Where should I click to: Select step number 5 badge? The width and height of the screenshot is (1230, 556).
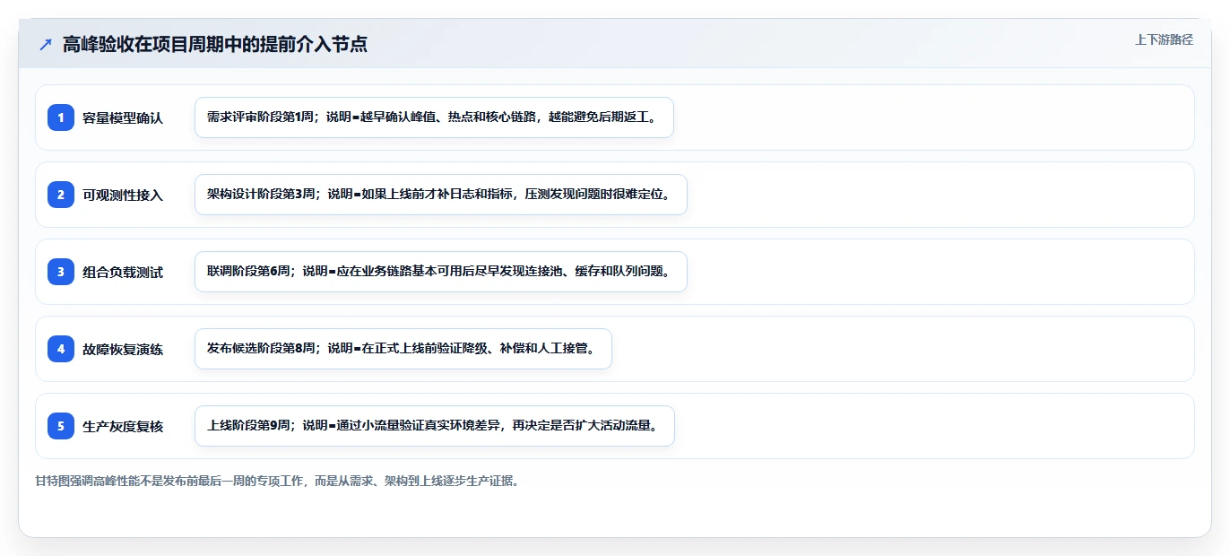(x=61, y=425)
